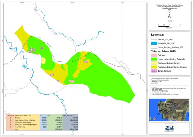Click the north arrow symbol

(169, 15)
